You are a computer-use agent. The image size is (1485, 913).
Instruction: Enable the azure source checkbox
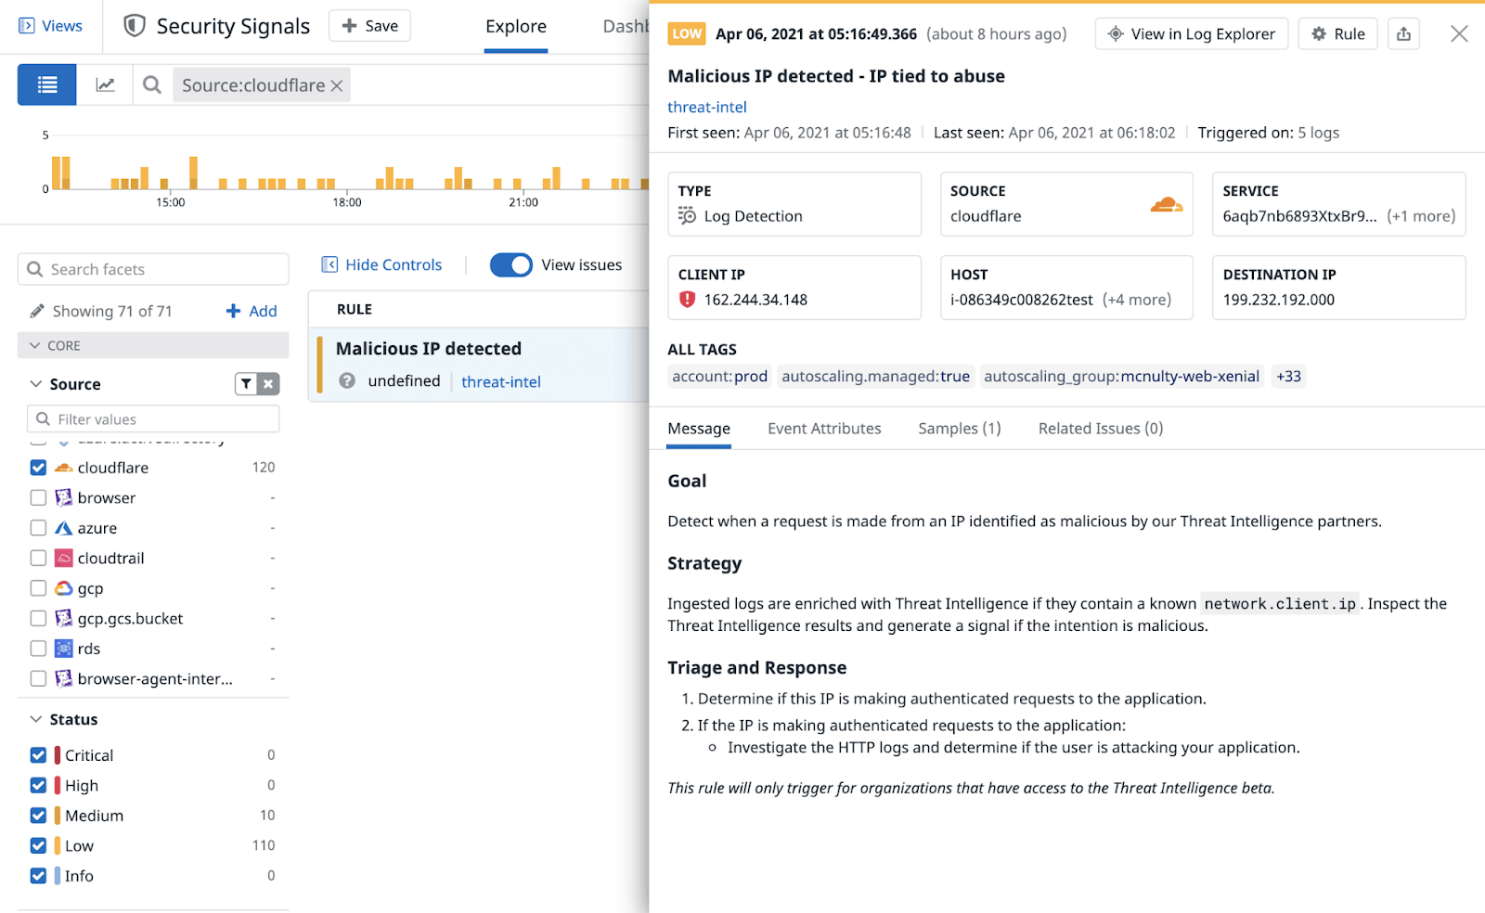tap(38, 527)
